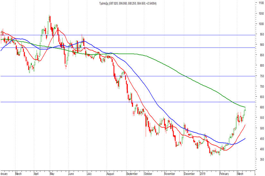Click the 750 price axis label
The width and height of the screenshot is (265, 176).
point(261,76)
